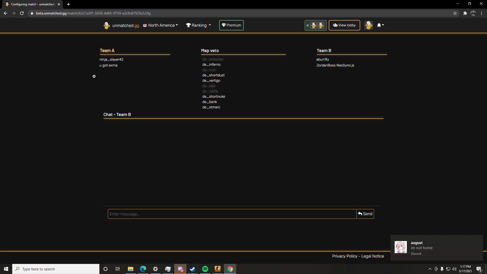This screenshot has height=274, width=487.
Task: Open the taskbar clock and date
Action: point(465,269)
